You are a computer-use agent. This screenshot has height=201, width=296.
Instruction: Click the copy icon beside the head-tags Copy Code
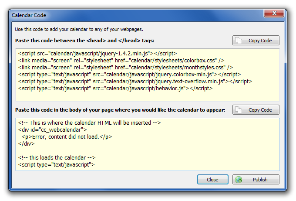pyautogui.click(x=239, y=41)
